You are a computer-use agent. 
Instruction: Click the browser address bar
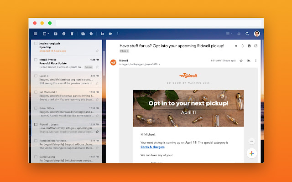click(x=159, y=23)
